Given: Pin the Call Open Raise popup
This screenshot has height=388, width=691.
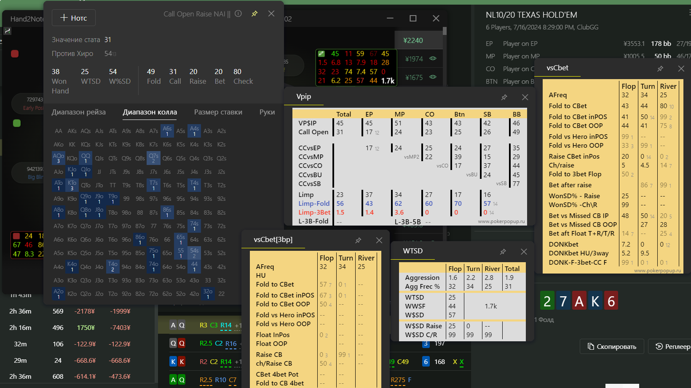Looking at the screenshot, I should (x=254, y=13).
